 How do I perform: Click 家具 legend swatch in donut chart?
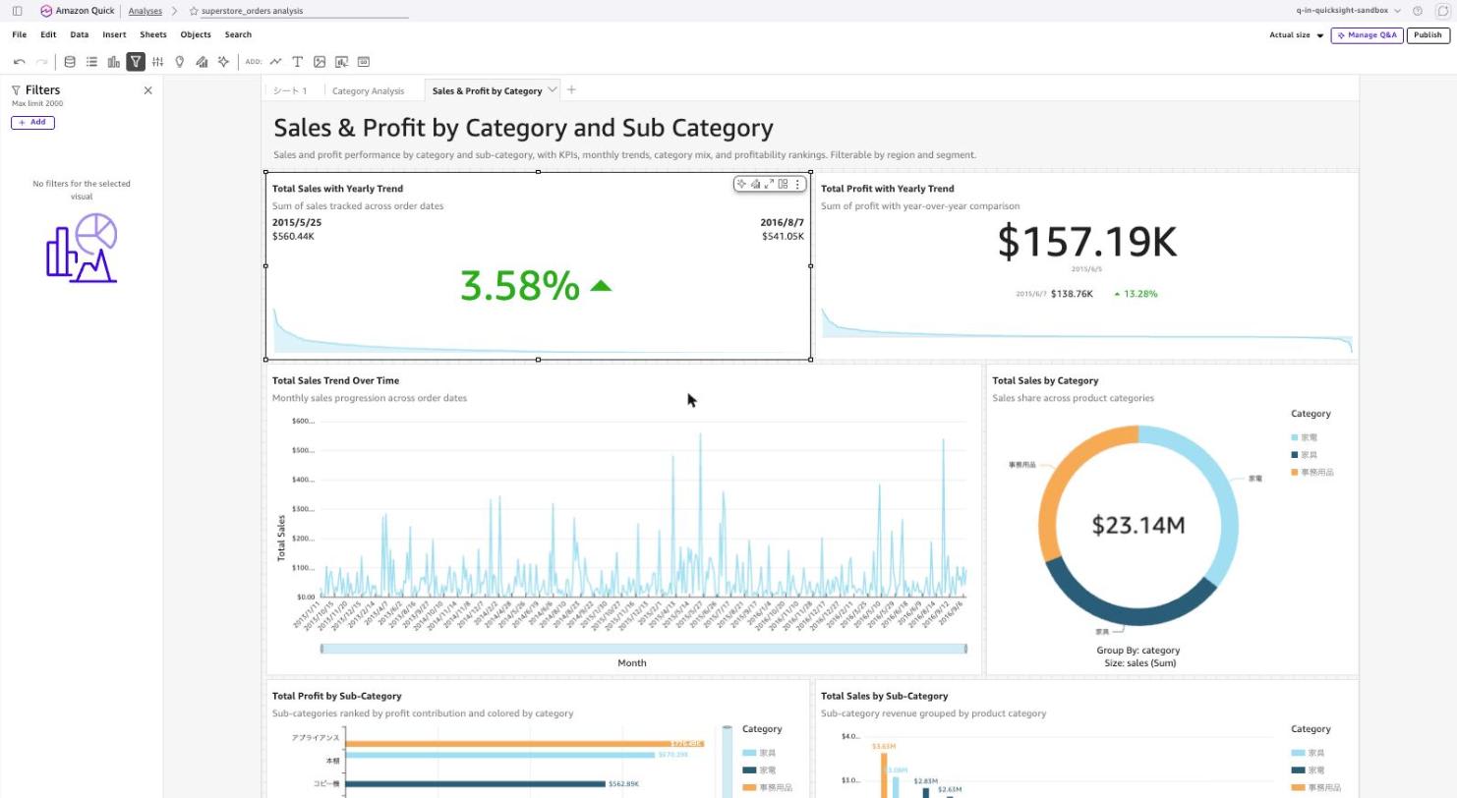click(1295, 455)
